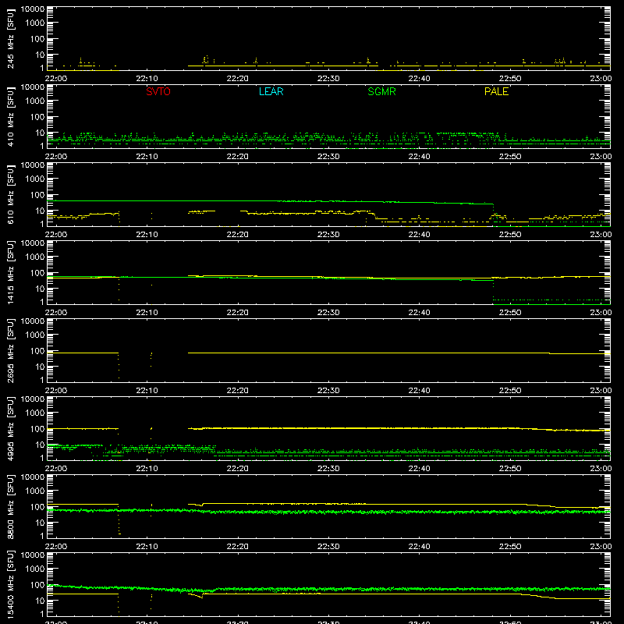Select the 2695 MHz [SFU] axis title

coord(11,350)
